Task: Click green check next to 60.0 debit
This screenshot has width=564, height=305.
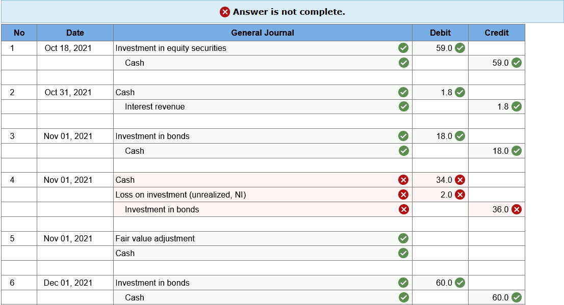Action: pos(459,283)
